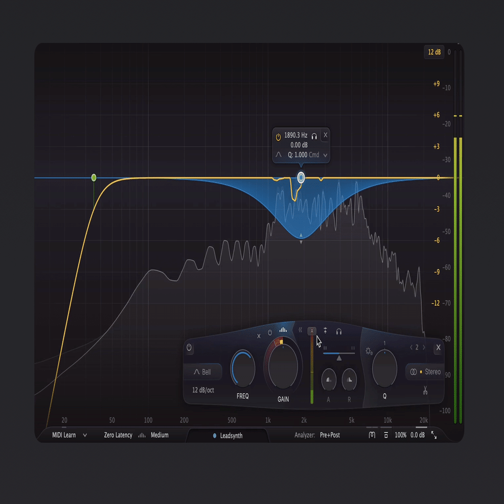Change the Zero Latency processing mode
Image resolution: width=504 pixels, height=504 pixels.
point(118,435)
